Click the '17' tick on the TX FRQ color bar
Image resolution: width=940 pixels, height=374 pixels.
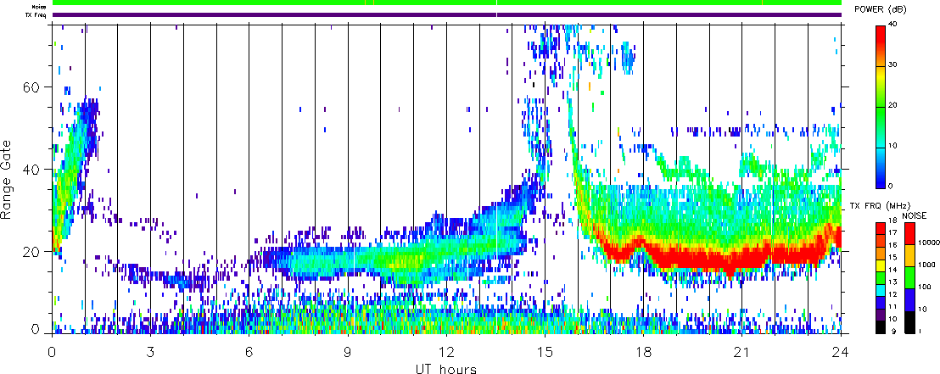click(x=892, y=232)
